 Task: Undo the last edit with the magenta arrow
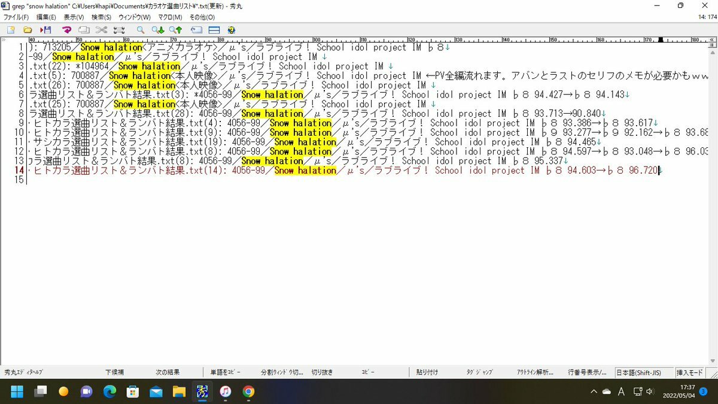66,29
